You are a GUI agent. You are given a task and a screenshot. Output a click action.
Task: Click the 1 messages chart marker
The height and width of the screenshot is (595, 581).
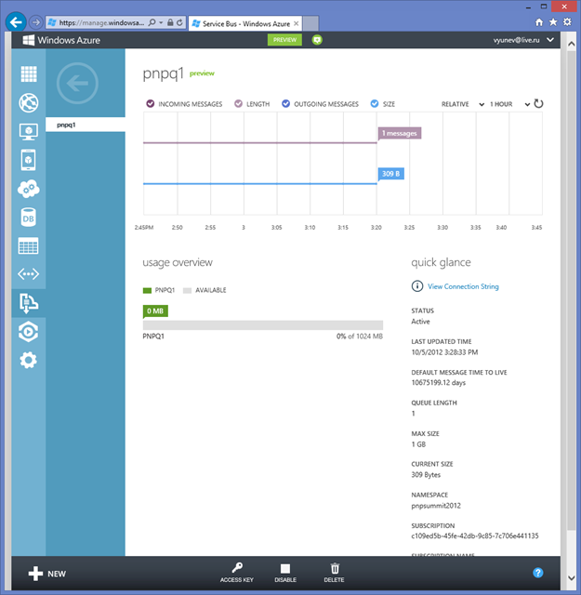(x=400, y=133)
